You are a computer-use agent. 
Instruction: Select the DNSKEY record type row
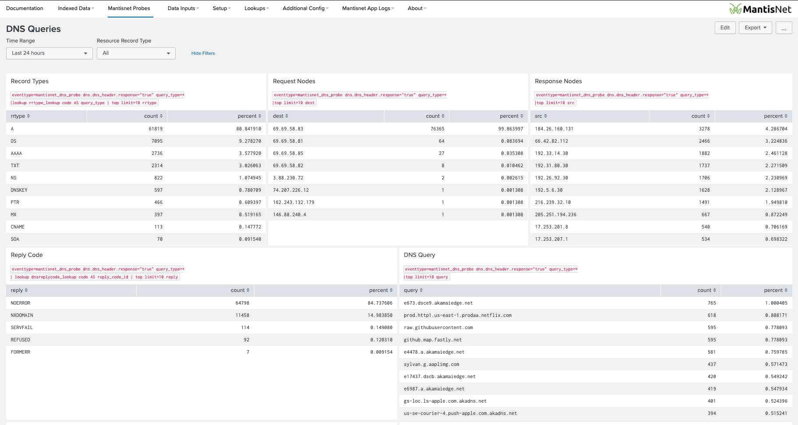136,190
